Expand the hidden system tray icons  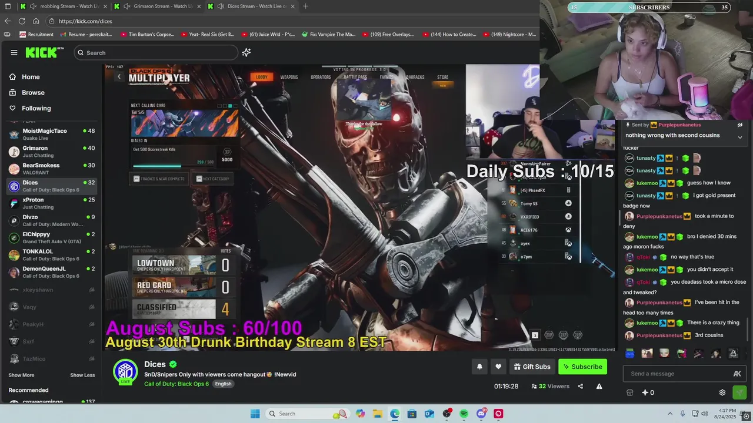[x=670, y=414]
